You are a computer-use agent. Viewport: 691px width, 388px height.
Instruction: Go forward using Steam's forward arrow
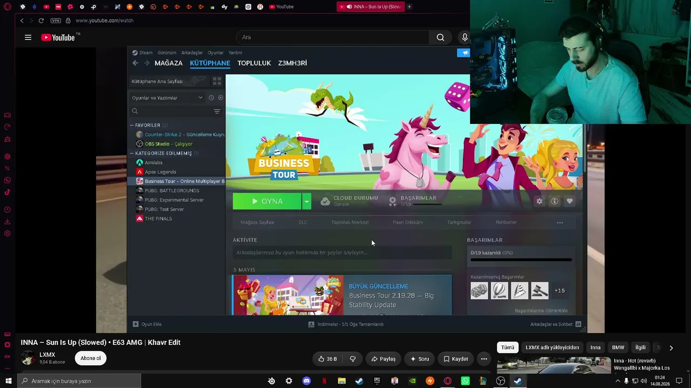point(146,63)
